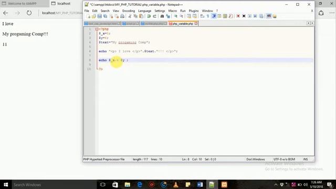Click the Print toolbar icon
The width and height of the screenshot is (336, 189).
point(122,16)
